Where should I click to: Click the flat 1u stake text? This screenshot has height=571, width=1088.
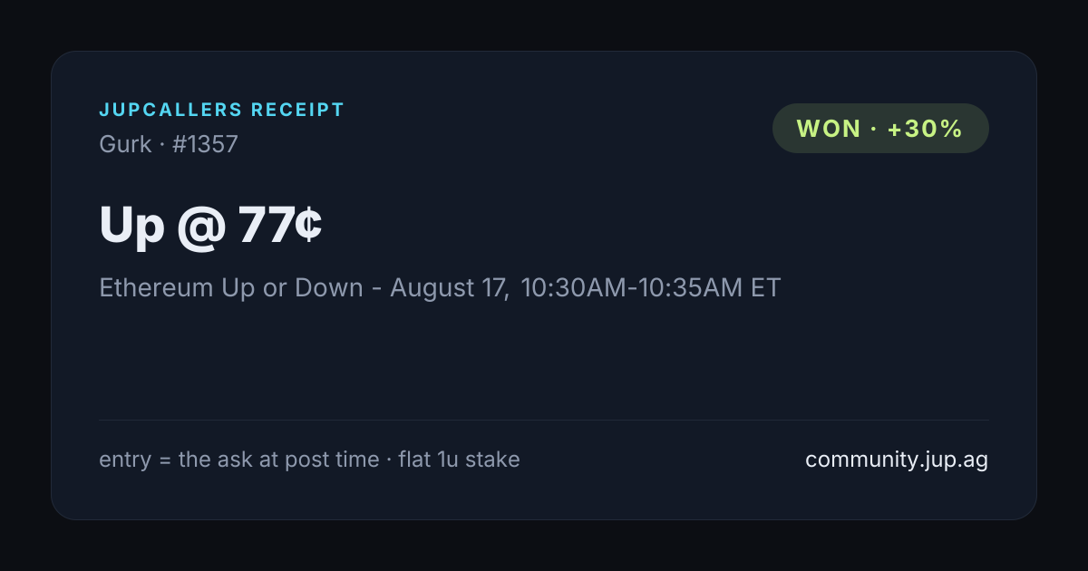[x=460, y=460]
